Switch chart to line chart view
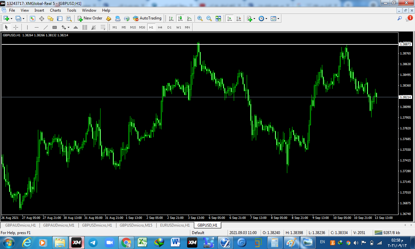This screenshot has width=415, height=249. (x=189, y=18)
